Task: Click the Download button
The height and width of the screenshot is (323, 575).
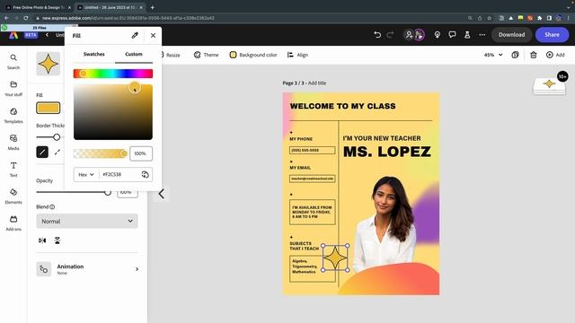Action: pyautogui.click(x=511, y=35)
